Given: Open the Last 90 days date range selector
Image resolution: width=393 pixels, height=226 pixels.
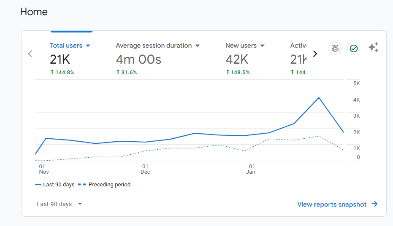Looking at the screenshot, I should (59, 204).
